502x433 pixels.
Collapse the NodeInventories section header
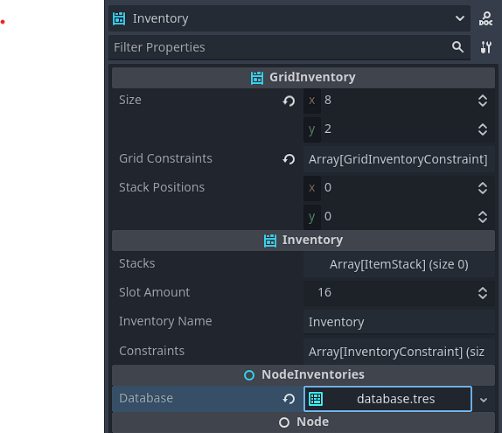pyautogui.click(x=303, y=374)
